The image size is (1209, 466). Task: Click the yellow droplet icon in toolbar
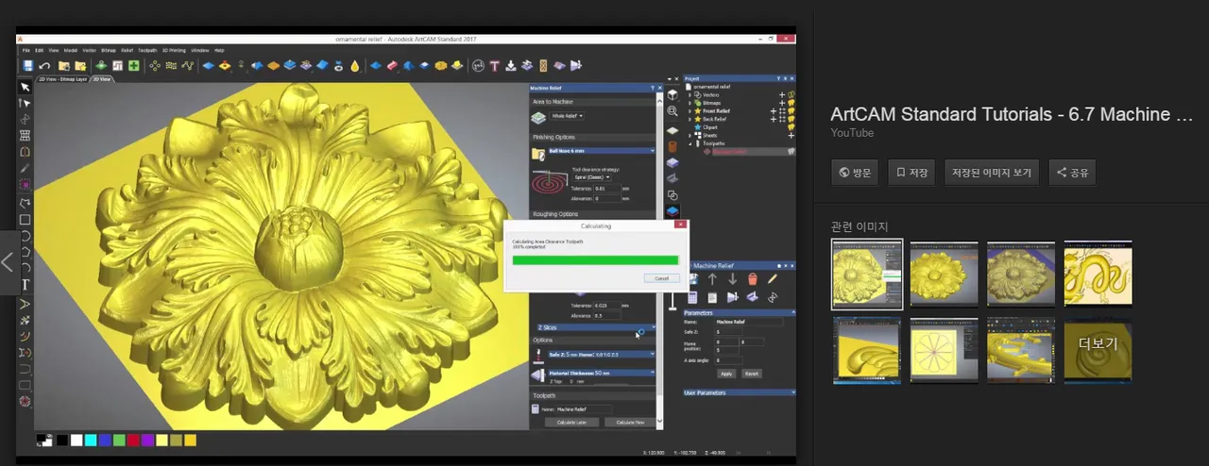click(x=354, y=66)
